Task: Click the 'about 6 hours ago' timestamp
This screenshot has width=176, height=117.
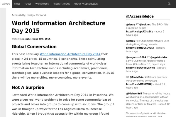Action: coord(145,50)
